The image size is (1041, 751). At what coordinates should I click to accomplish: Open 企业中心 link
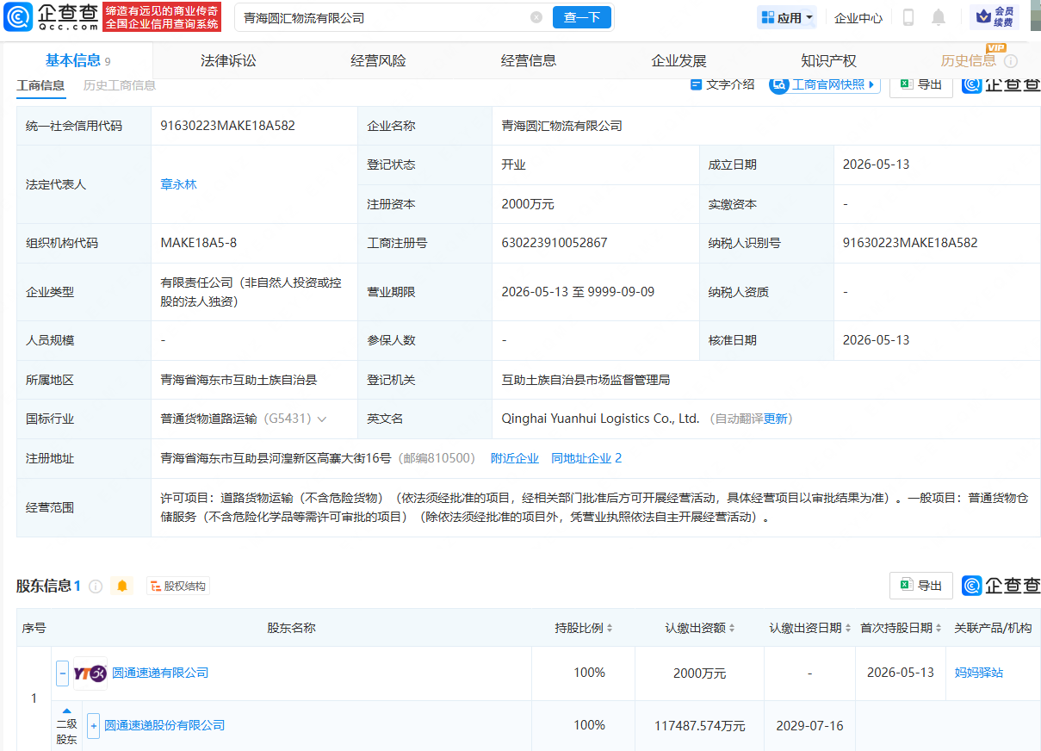coord(858,17)
